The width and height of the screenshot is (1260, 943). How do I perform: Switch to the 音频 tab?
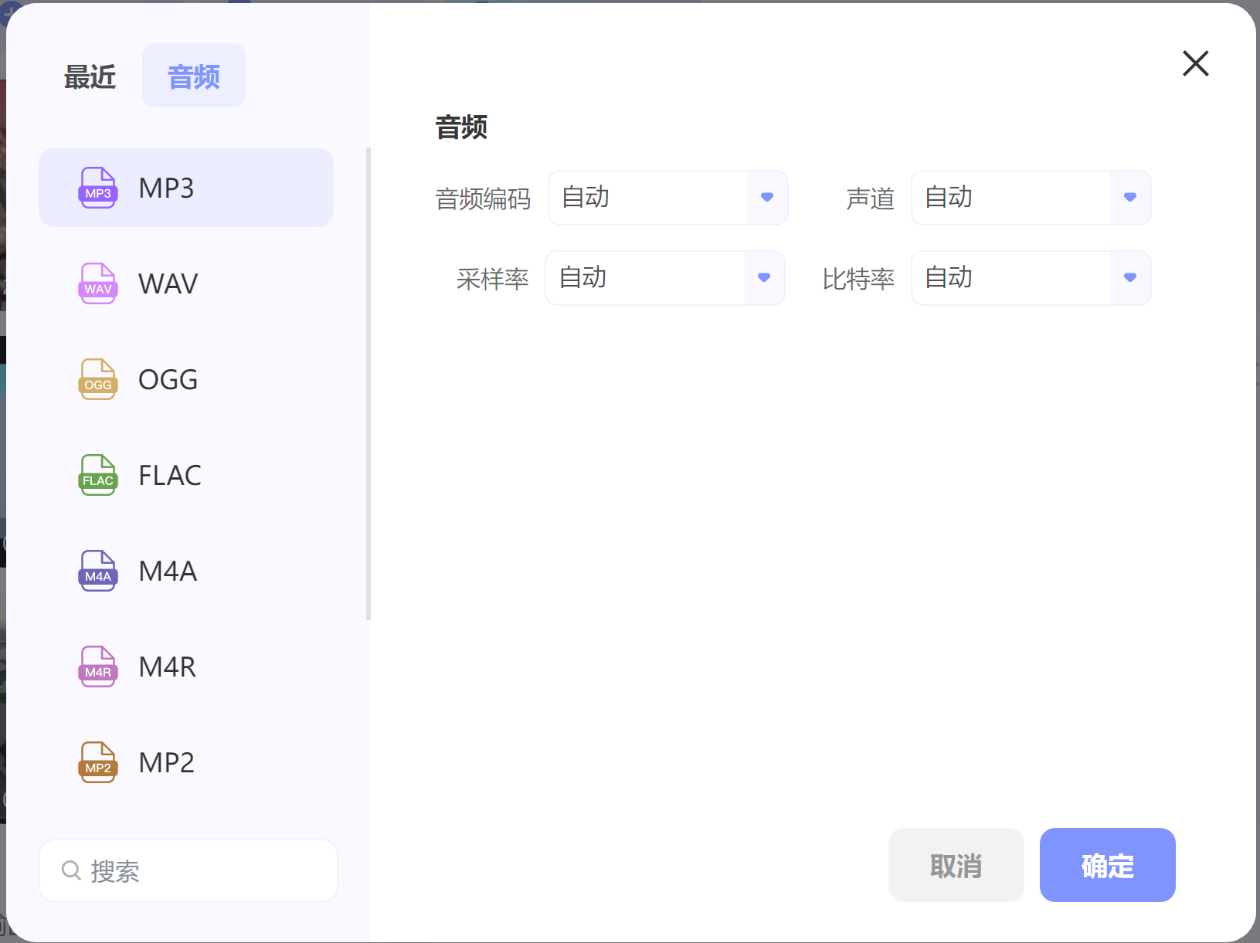pyautogui.click(x=193, y=75)
